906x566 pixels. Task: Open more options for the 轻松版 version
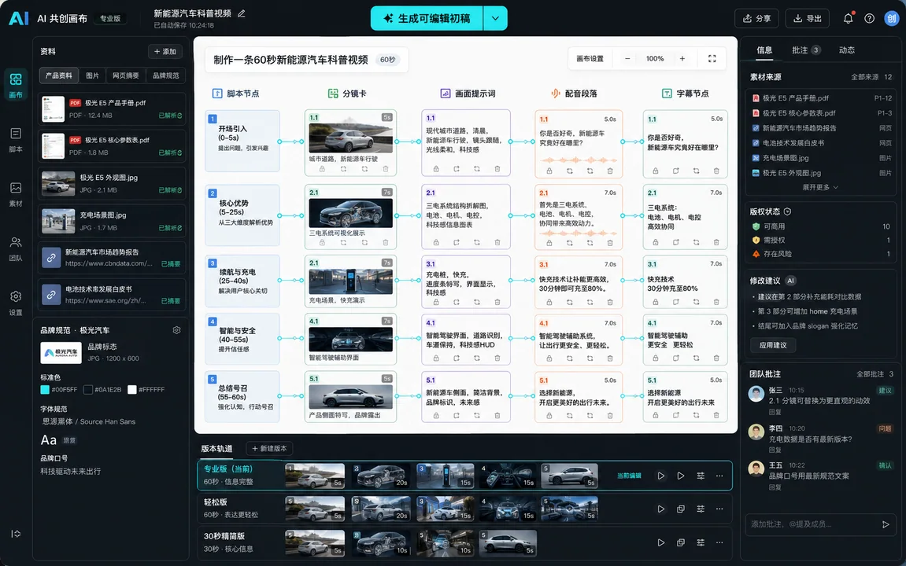719,509
